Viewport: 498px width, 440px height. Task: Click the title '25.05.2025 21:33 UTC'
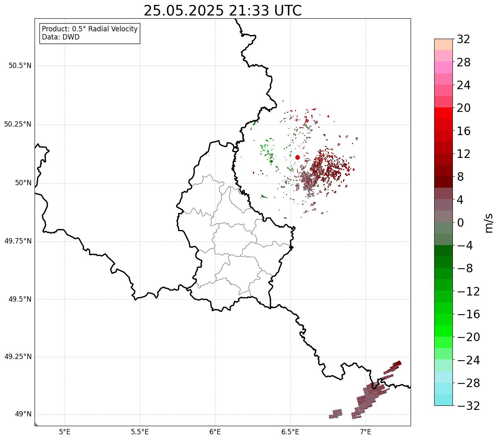pos(222,11)
